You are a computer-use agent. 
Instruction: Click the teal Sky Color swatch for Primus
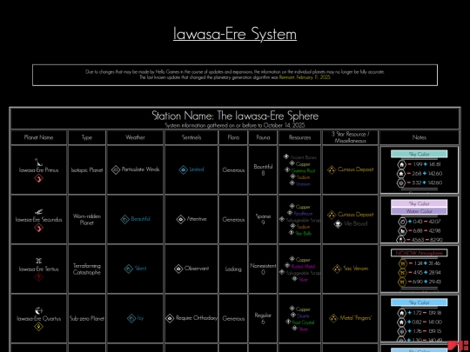pyautogui.click(x=419, y=154)
